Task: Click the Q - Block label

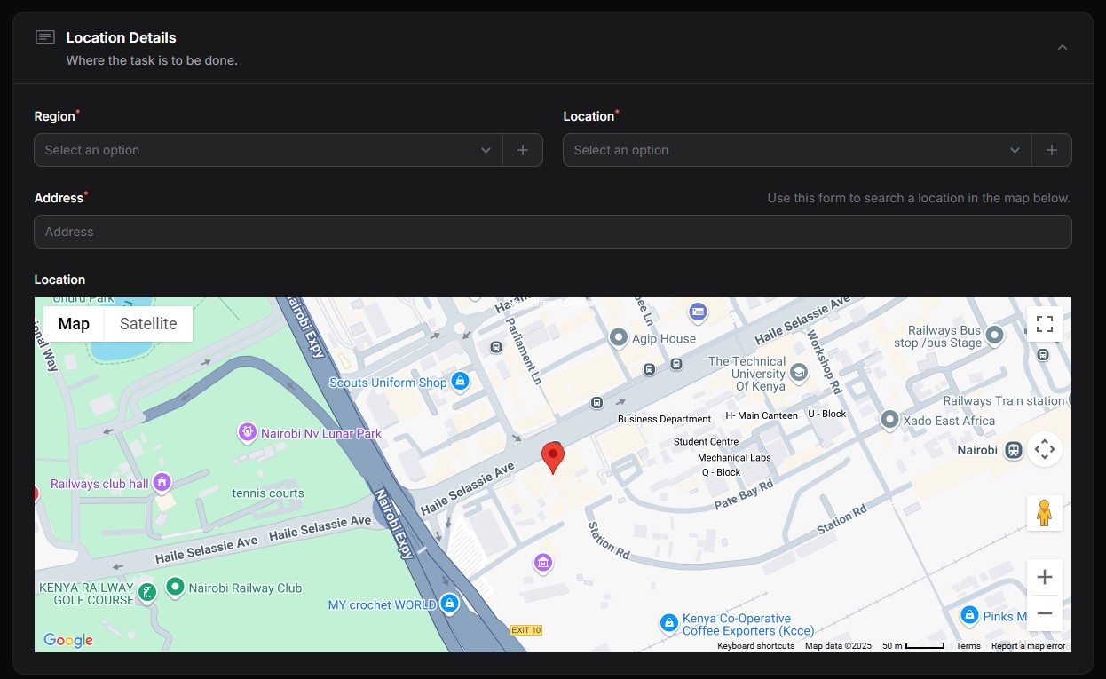Action: [x=722, y=472]
